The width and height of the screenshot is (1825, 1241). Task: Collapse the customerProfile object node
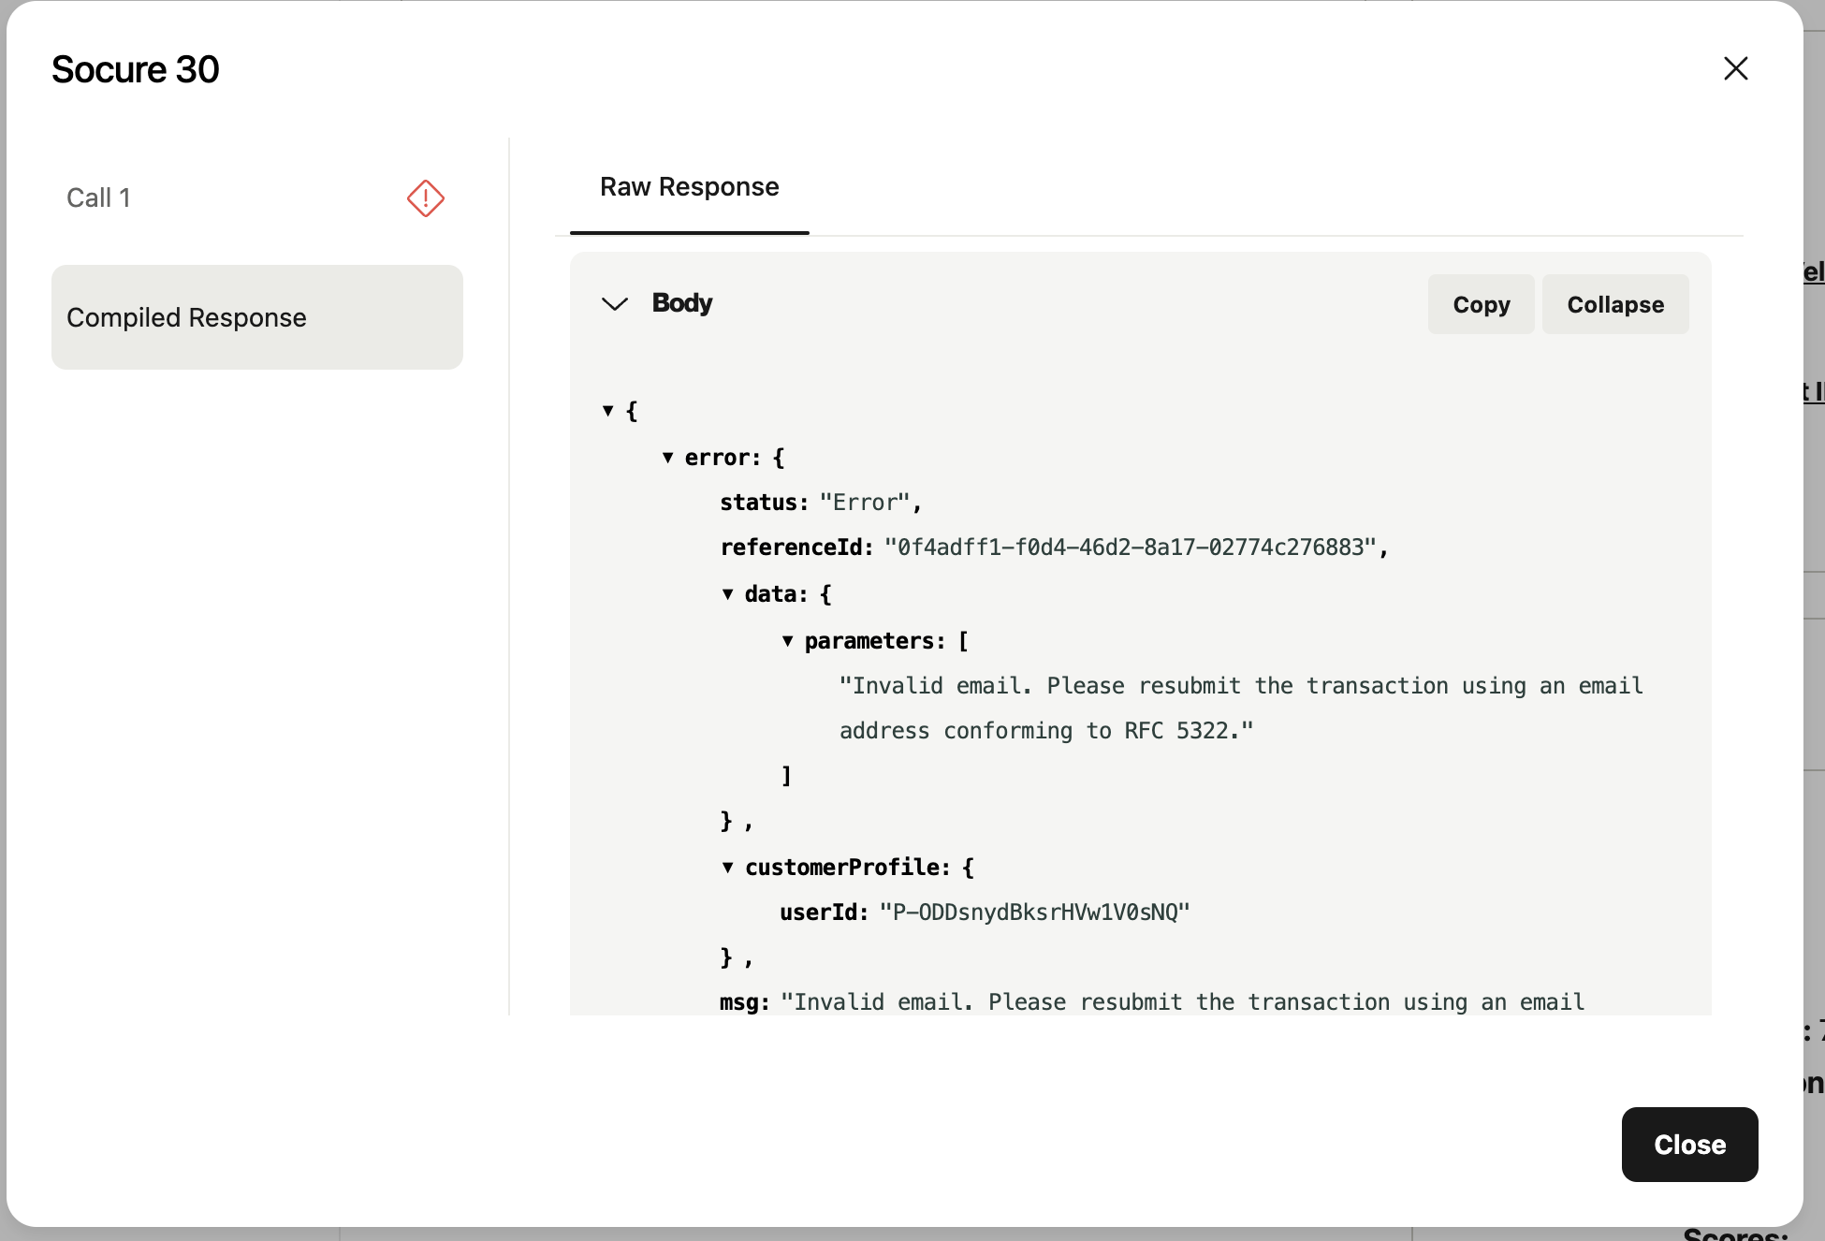tap(727, 868)
